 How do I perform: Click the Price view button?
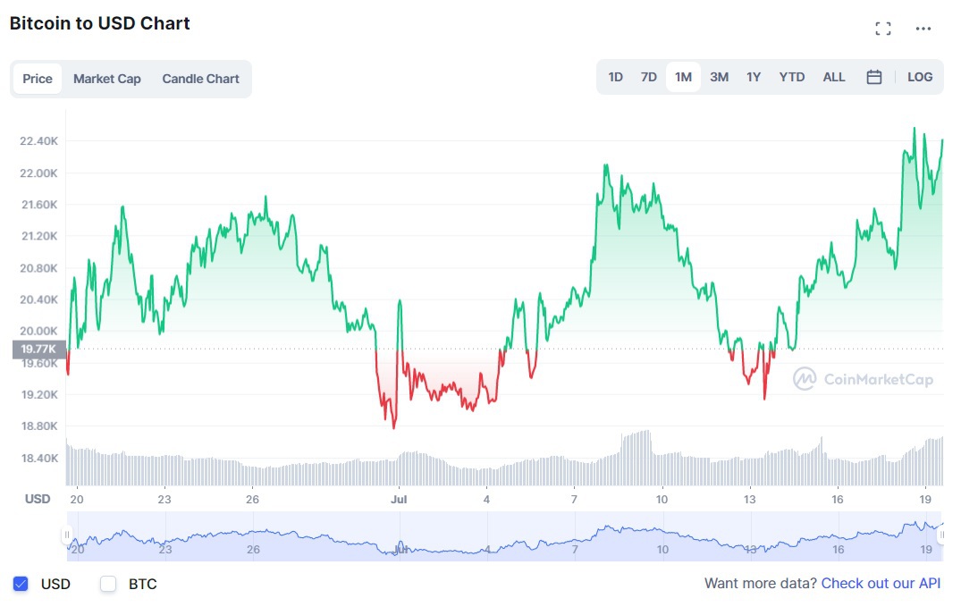tap(37, 79)
